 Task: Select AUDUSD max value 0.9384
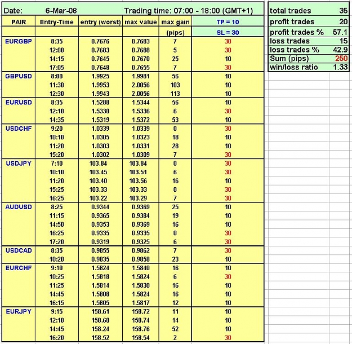click(141, 216)
